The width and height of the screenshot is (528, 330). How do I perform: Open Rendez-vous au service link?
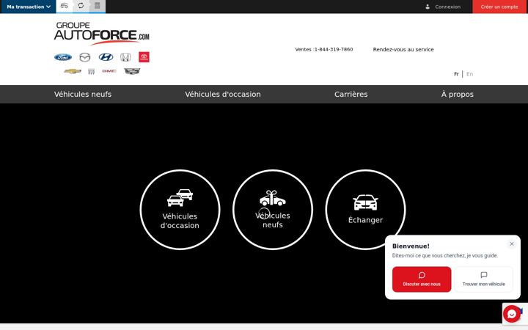tap(403, 49)
